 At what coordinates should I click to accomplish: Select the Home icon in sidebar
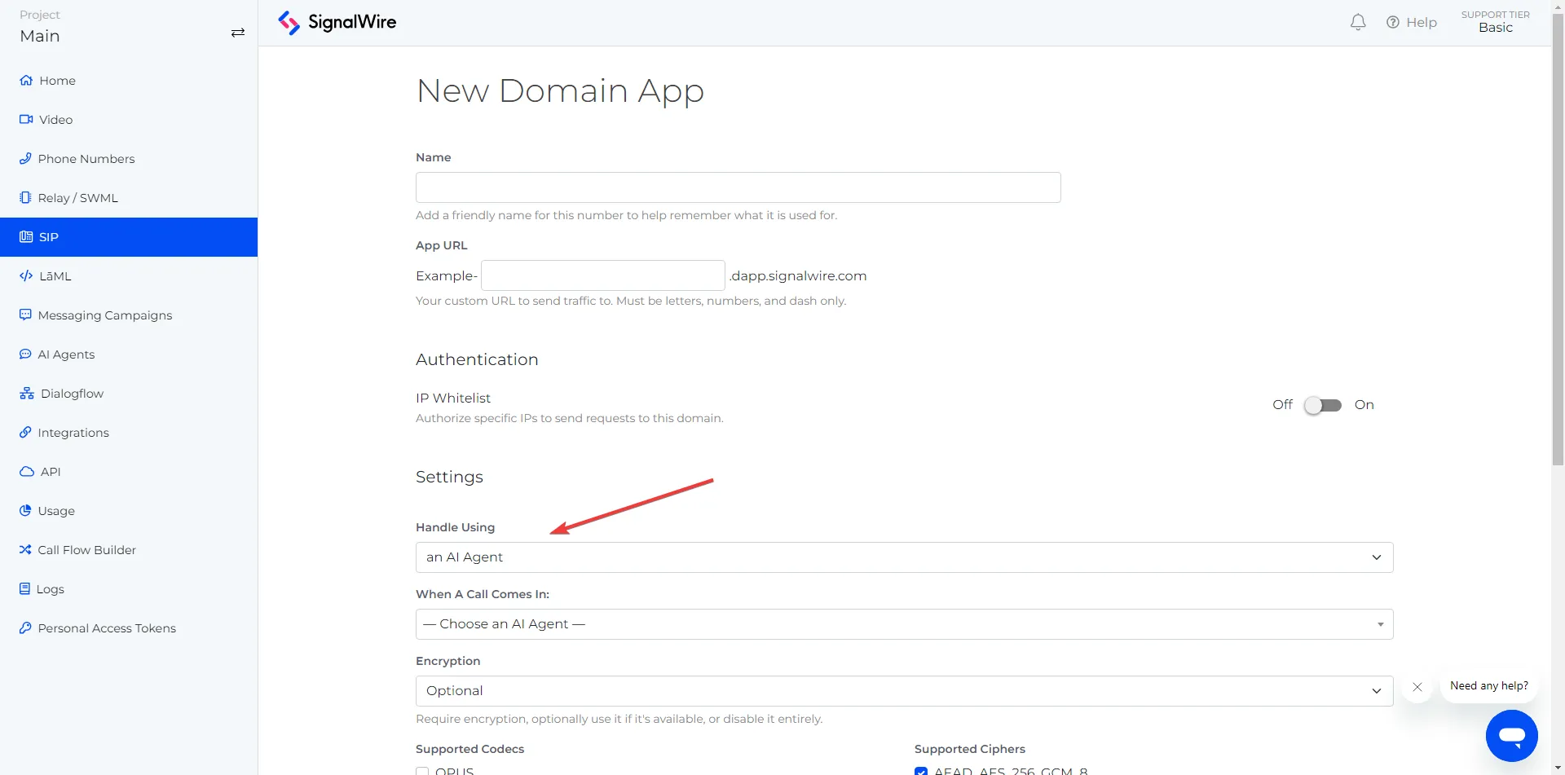25,80
